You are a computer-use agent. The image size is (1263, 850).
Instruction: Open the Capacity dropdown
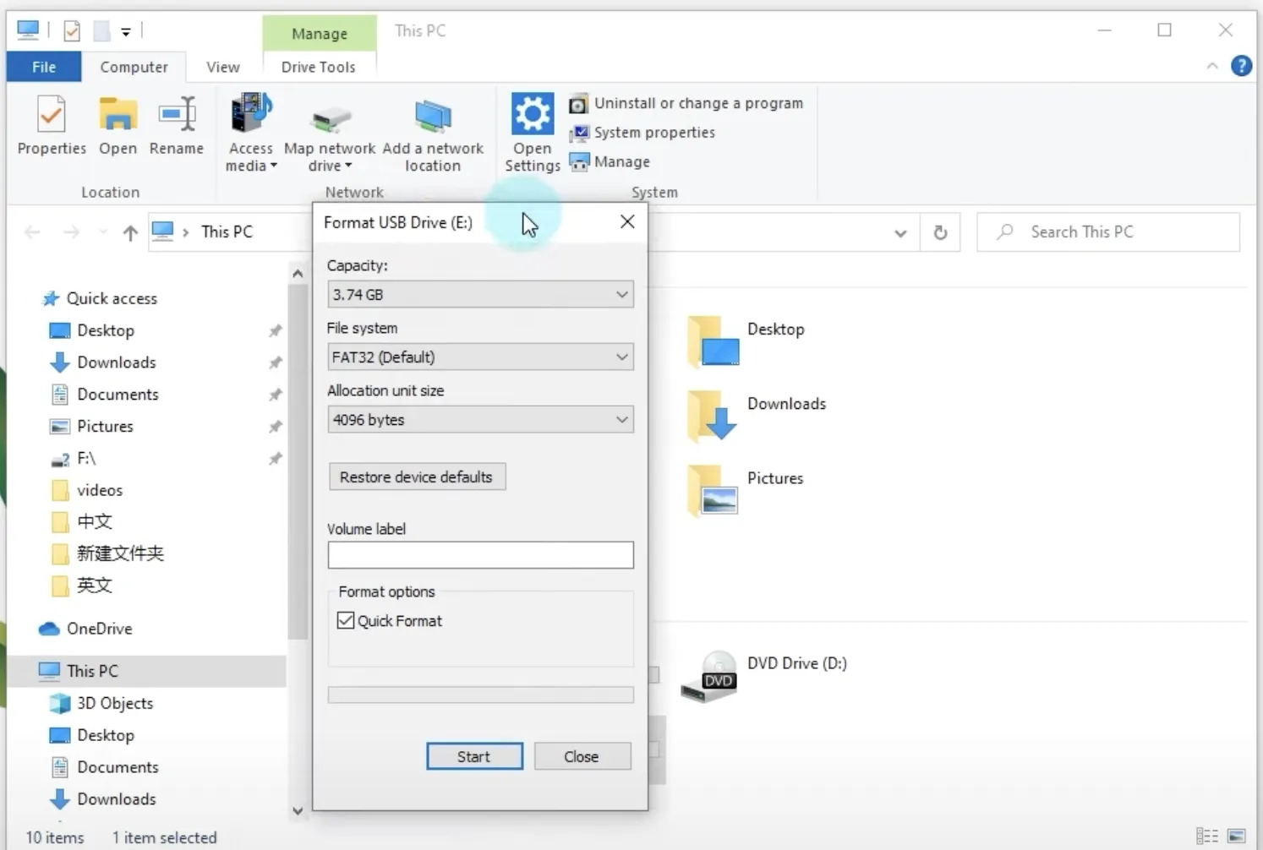click(x=480, y=294)
